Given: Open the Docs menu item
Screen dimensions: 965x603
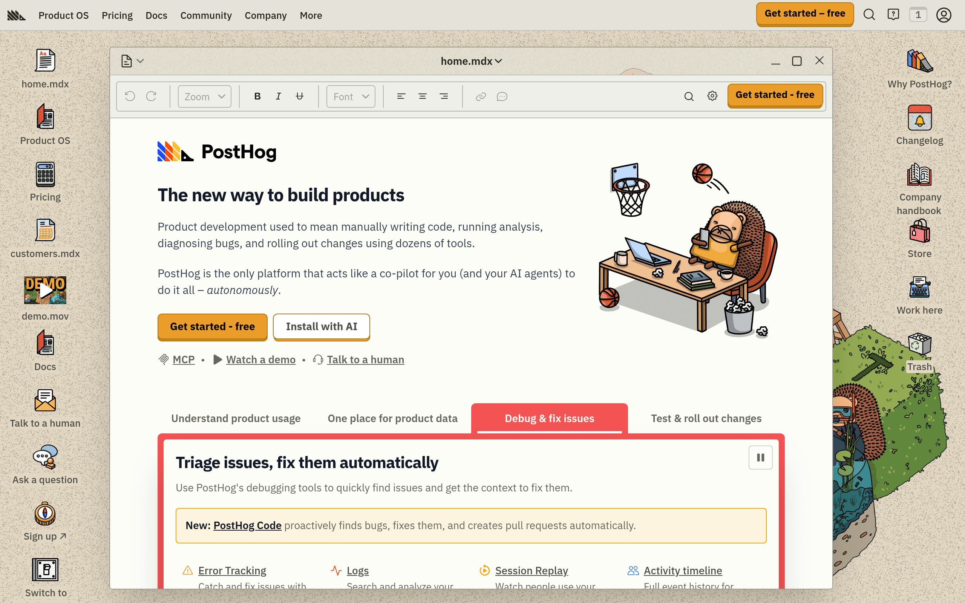Looking at the screenshot, I should tap(156, 15).
